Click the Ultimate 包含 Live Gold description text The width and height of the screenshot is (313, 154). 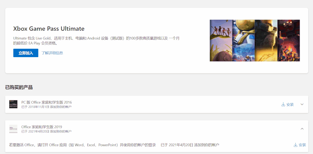pyautogui.click(x=96, y=41)
